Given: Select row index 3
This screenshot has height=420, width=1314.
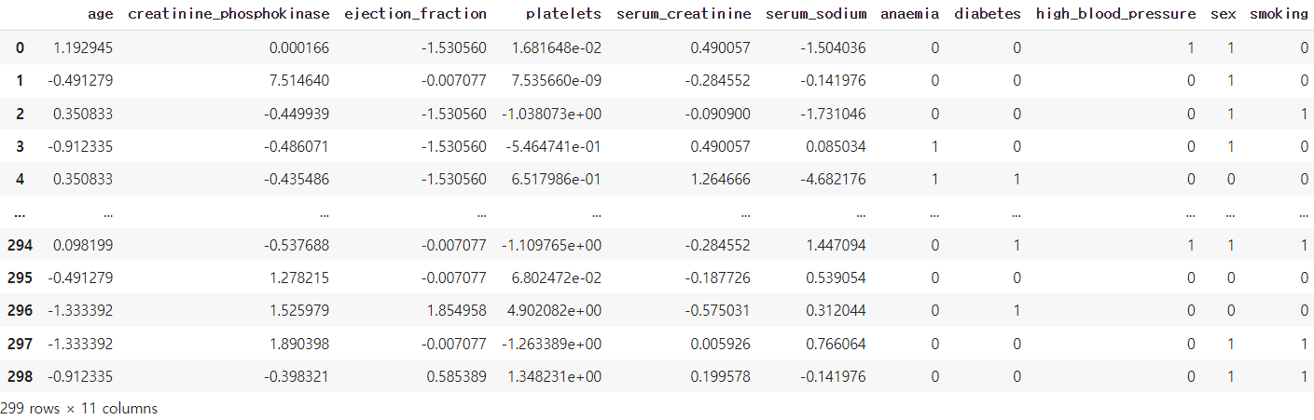Looking at the screenshot, I should [21, 146].
